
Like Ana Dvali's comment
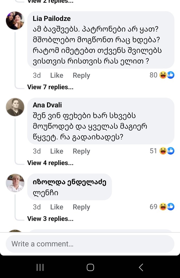point(56,151)
